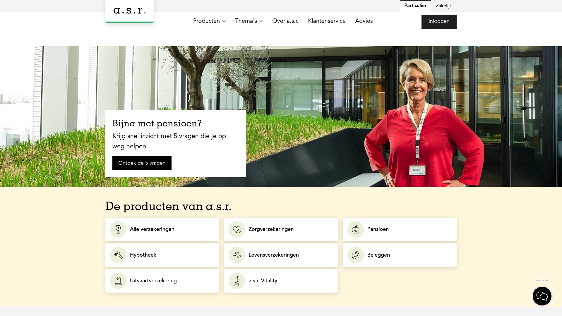The width and height of the screenshot is (562, 316).
Task: Go to Klantenservice
Action: [327, 21]
